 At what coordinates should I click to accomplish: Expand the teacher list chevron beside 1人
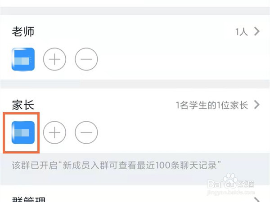coord(257,31)
